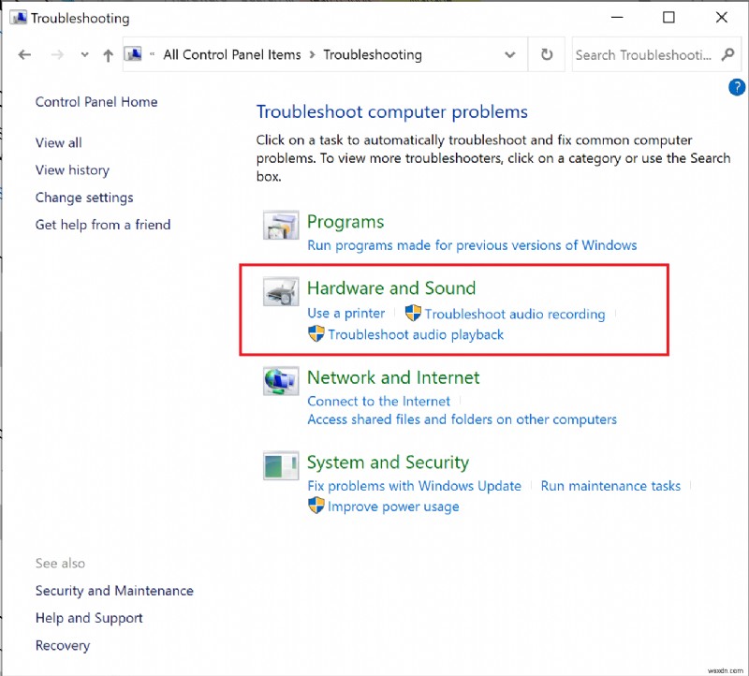This screenshot has width=749, height=676.
Task: Open Security and Maintenance under See also
Action: [114, 591]
